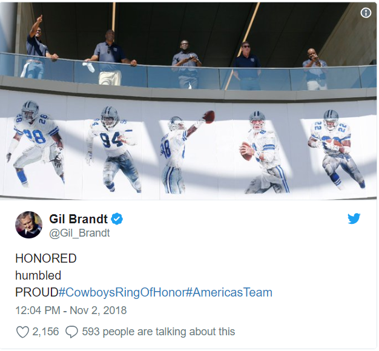Viewport: 379px width, 351px height.
Task: Click the 2,156 likes count
Action: 45,332
